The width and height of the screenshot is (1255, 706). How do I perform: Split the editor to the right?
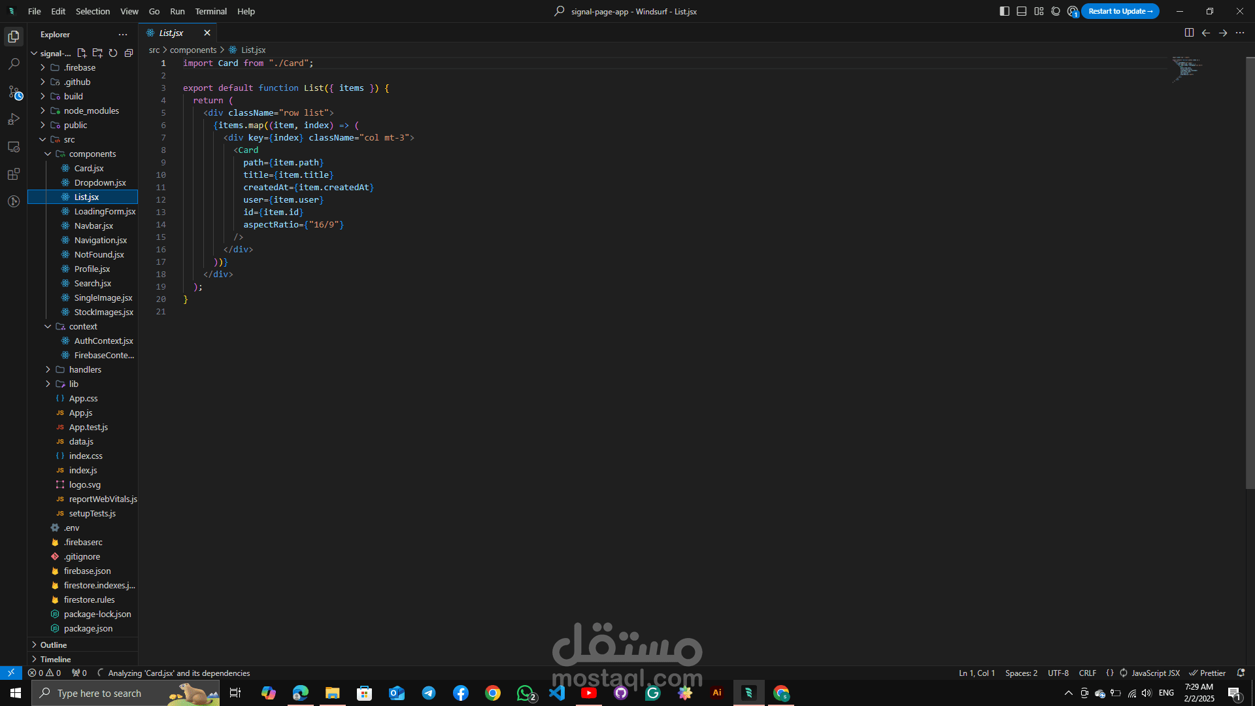point(1189,33)
